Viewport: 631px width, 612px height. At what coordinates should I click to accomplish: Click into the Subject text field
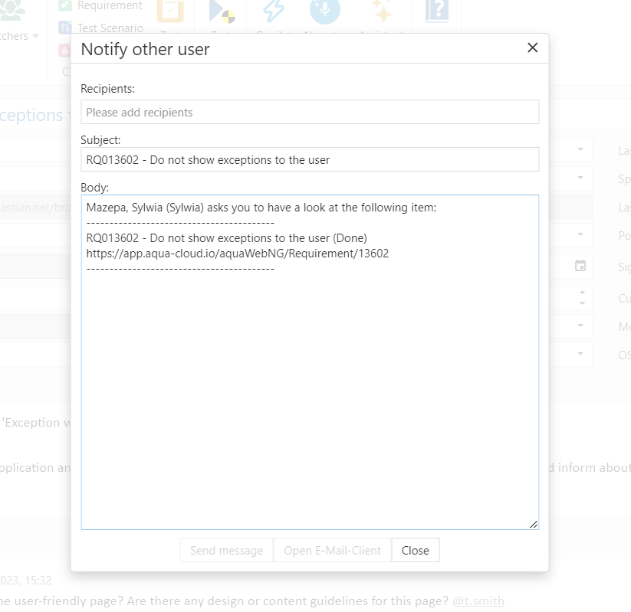click(310, 159)
